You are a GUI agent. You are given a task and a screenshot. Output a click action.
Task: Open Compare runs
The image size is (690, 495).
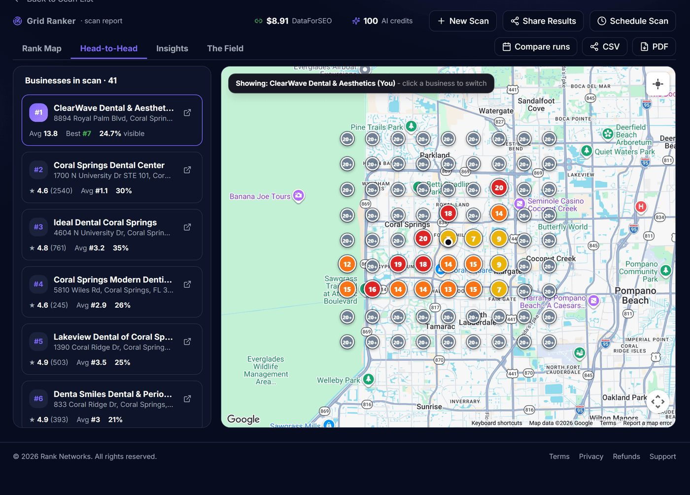(536, 46)
